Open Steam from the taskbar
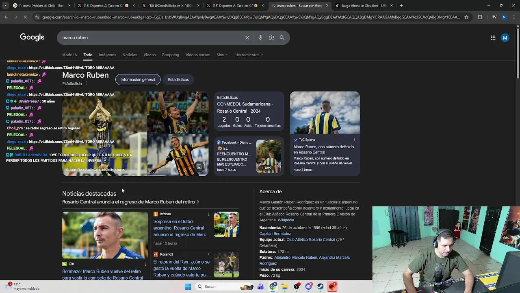This screenshot has height=293, width=520. tap(321, 286)
